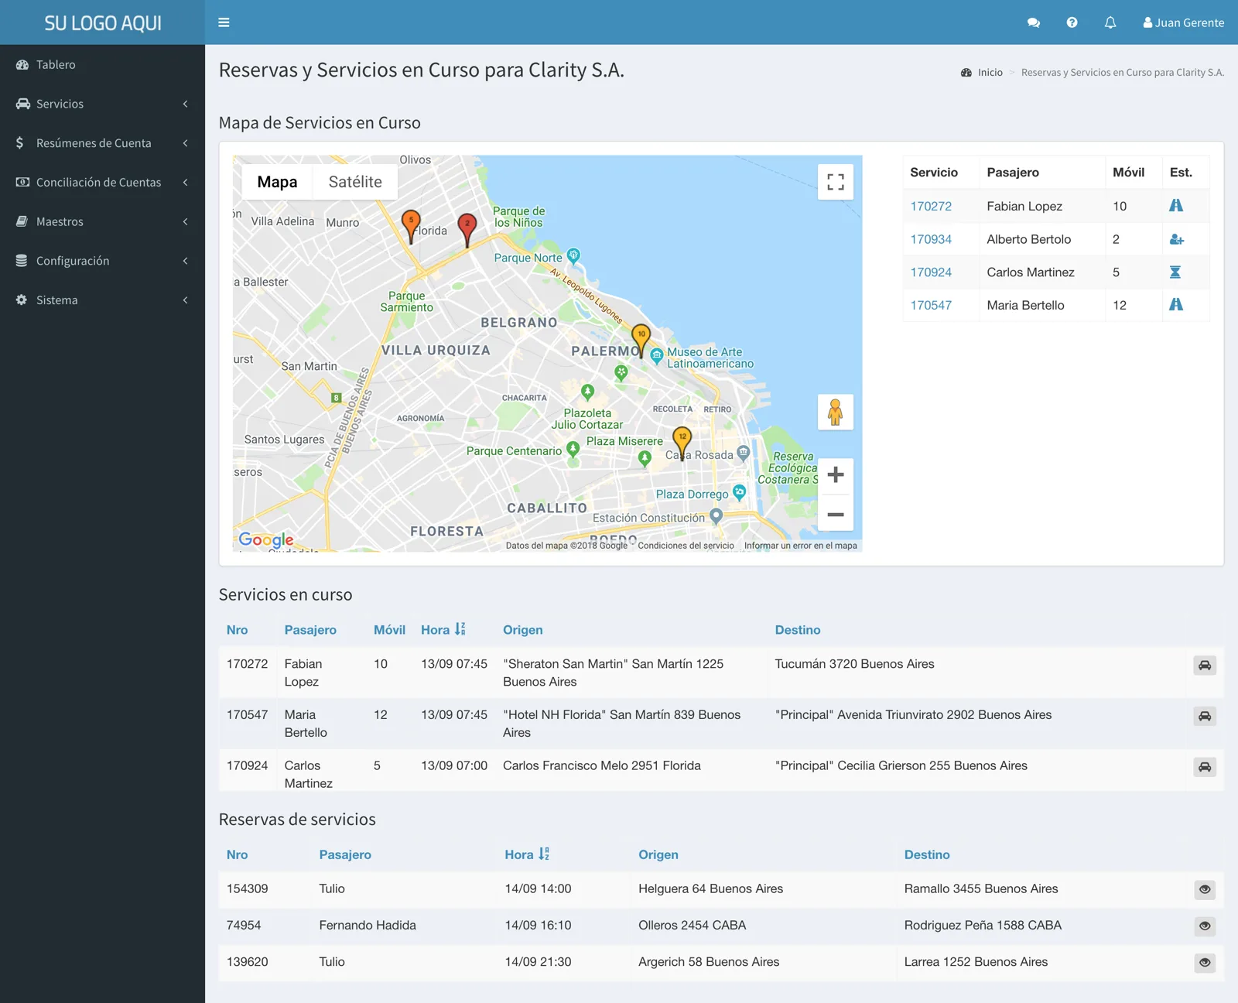This screenshot has width=1238, height=1003.
Task: Select the Street View pegman icon
Action: click(836, 412)
